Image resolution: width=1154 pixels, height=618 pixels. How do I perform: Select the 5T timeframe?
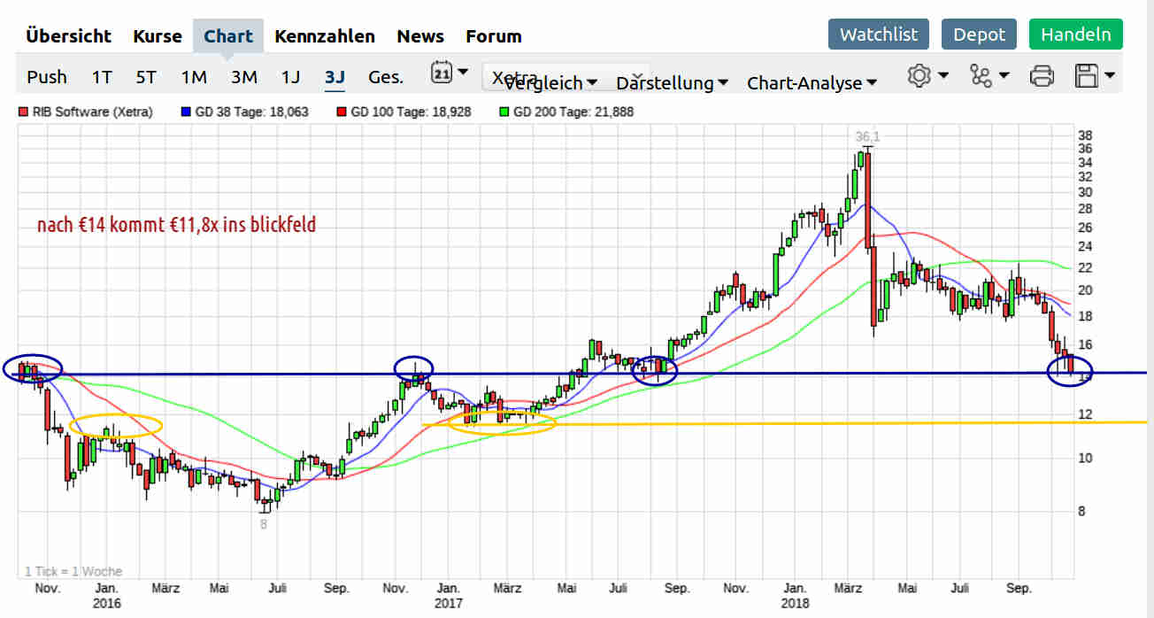click(x=146, y=77)
